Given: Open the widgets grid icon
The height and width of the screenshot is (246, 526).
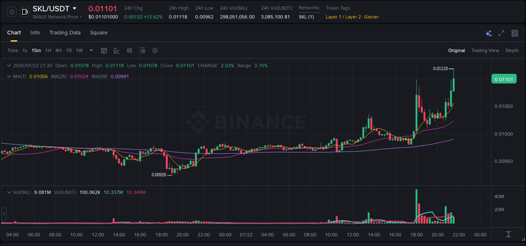Looking at the screenshot, I should click(515, 33).
